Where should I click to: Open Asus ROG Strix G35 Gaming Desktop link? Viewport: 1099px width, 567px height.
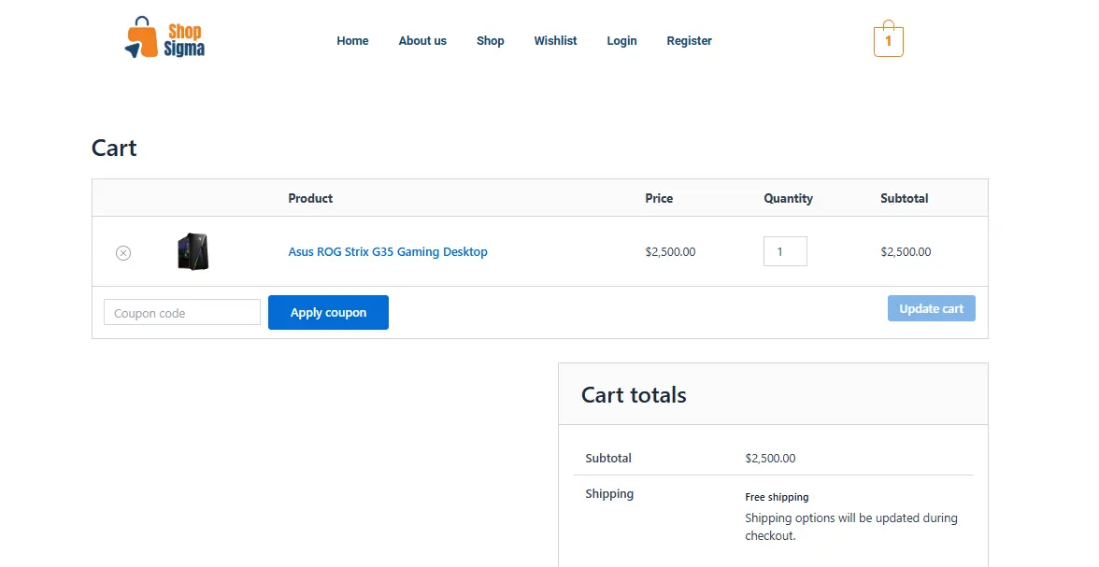pyautogui.click(x=388, y=251)
